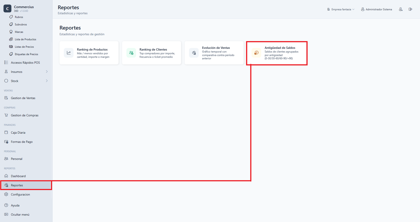Click the Caja Diaria icon
The image size is (420, 222).
(6, 133)
